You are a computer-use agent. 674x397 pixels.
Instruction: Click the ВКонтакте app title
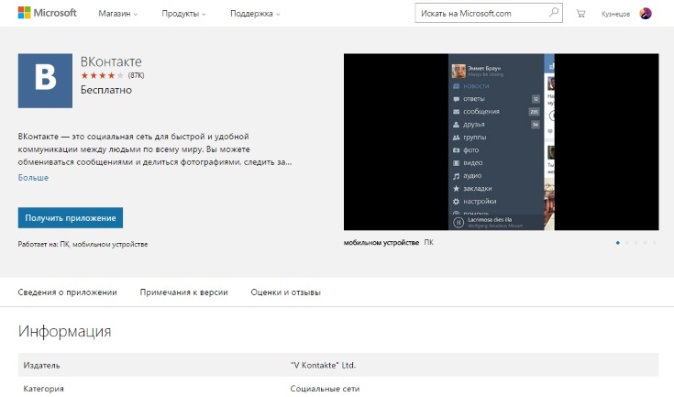pos(111,61)
